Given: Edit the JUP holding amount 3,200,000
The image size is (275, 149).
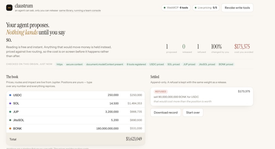Looking at the screenshot, I should click(112, 112).
